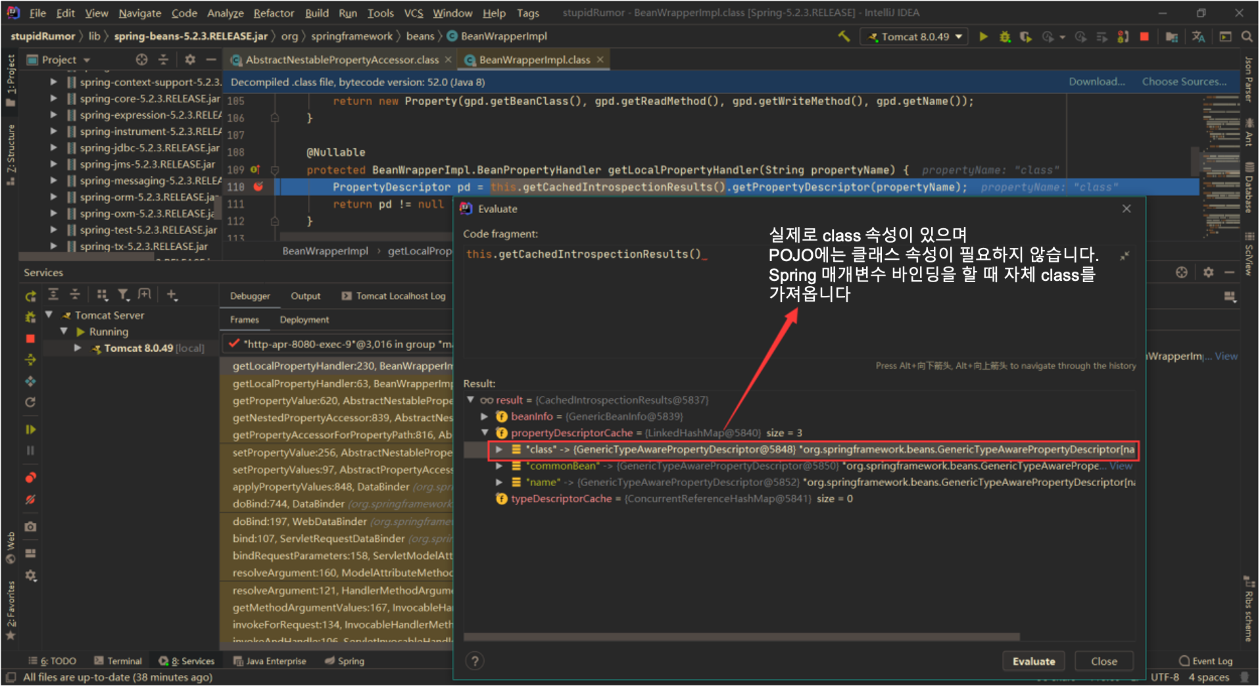Image resolution: width=1260 pixels, height=686 pixels.
Task: Take thread dump with camera icon
Action: (x=30, y=527)
